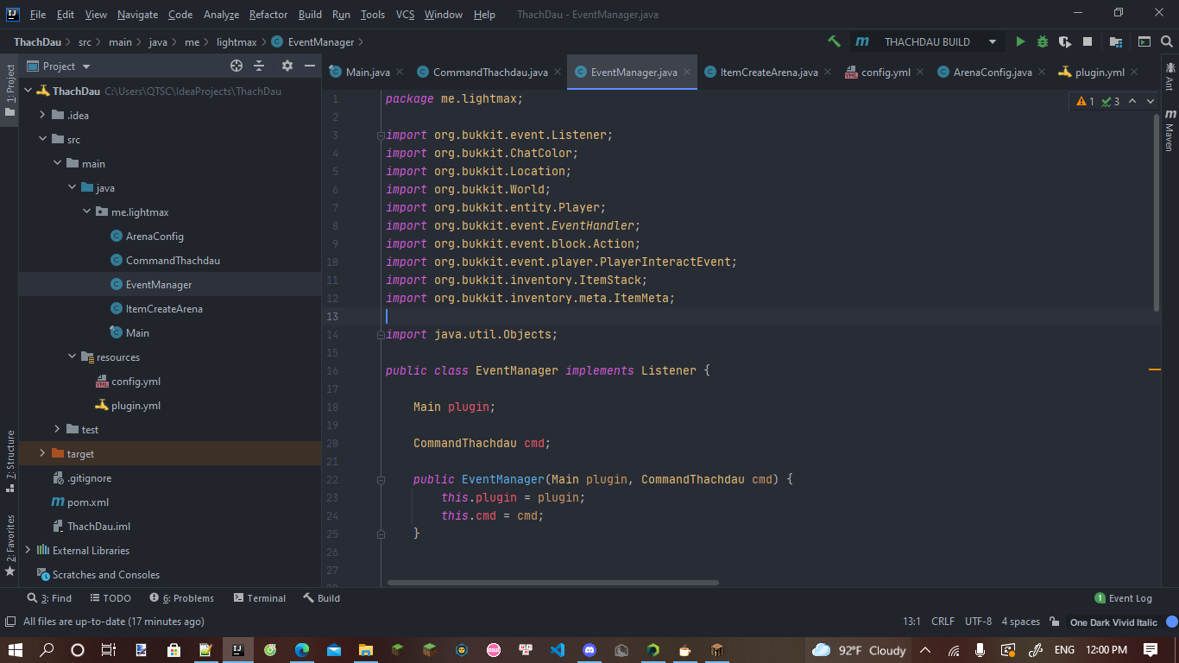
Task: Open Project Structure from the toolbar icon
Action: click(x=1116, y=41)
